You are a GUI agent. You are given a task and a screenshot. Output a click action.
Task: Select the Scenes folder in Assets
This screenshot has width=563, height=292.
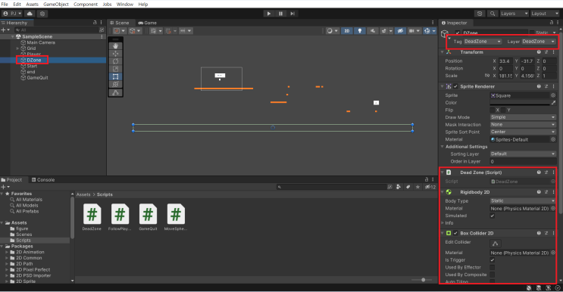(x=24, y=235)
